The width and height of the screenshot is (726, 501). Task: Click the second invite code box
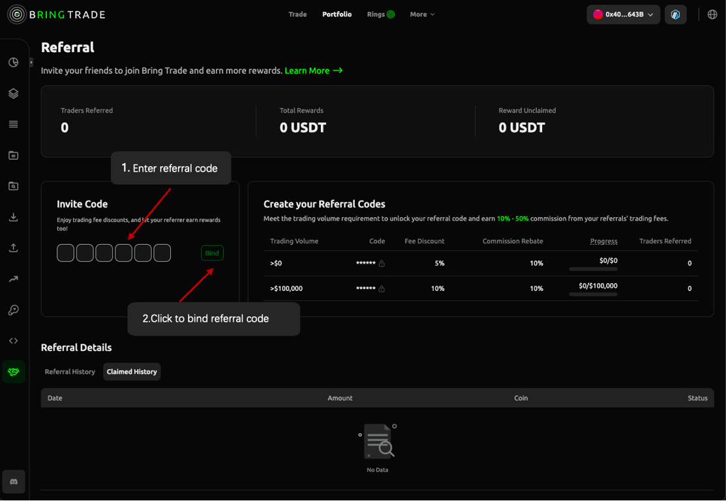(x=85, y=253)
